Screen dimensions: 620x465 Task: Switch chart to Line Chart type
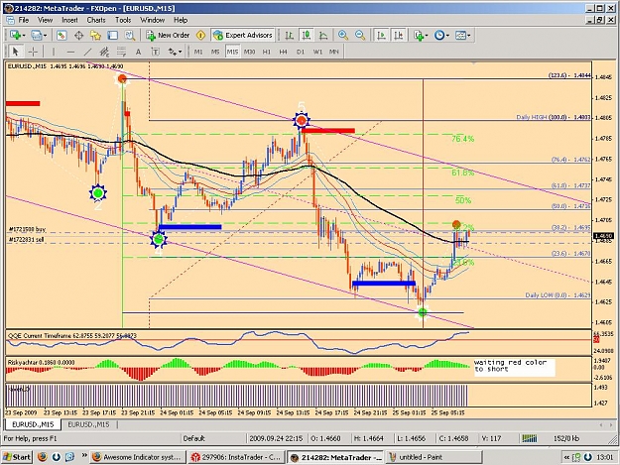pos(323,35)
